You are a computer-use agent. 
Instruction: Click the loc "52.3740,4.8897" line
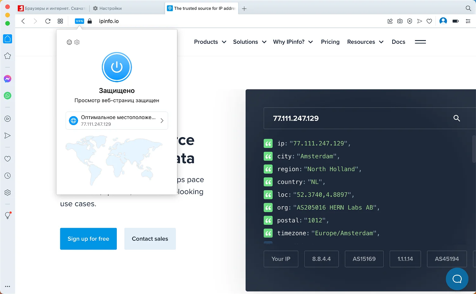pos(316,195)
